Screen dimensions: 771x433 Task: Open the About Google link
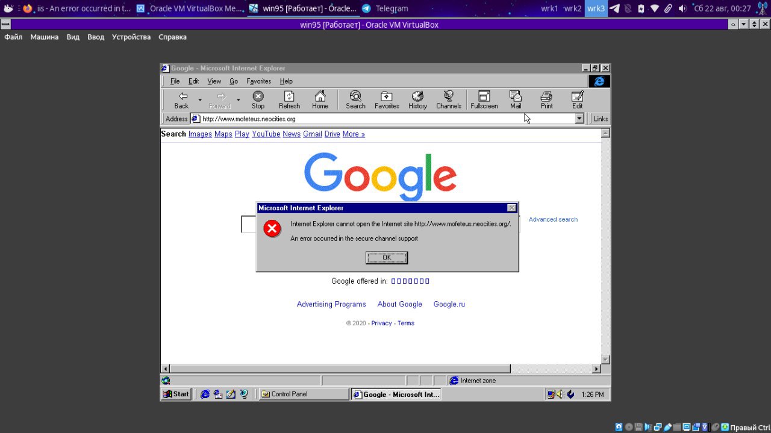(400, 304)
